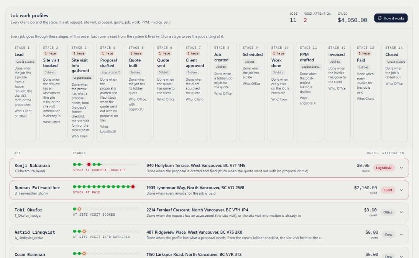Image resolution: width=419 pixels, height=258 pixels.
Task: Click the '1 here' badge on Stage 7
Action: click(193, 53)
